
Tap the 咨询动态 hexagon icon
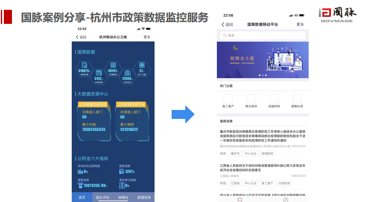click(x=127, y=74)
